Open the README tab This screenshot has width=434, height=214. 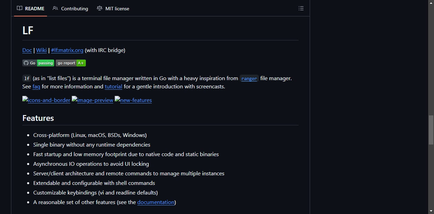[31, 9]
